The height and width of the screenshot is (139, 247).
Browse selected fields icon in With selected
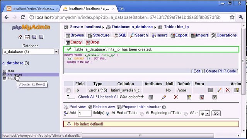151,97
